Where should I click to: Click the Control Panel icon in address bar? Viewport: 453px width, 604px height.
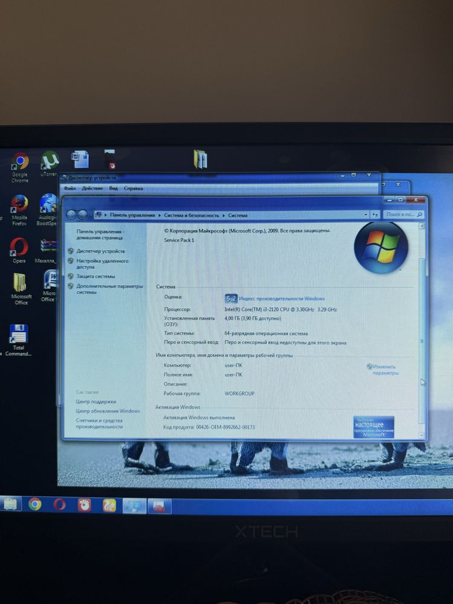pyautogui.click(x=98, y=214)
